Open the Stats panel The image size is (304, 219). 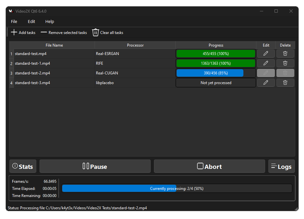22,166
